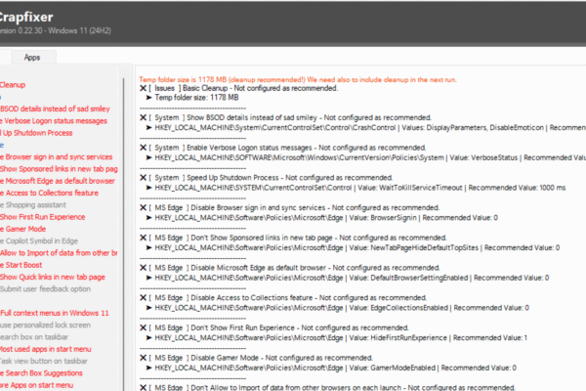
Task: Select 'Full context menus in Windows 11' item
Action: coord(55,313)
